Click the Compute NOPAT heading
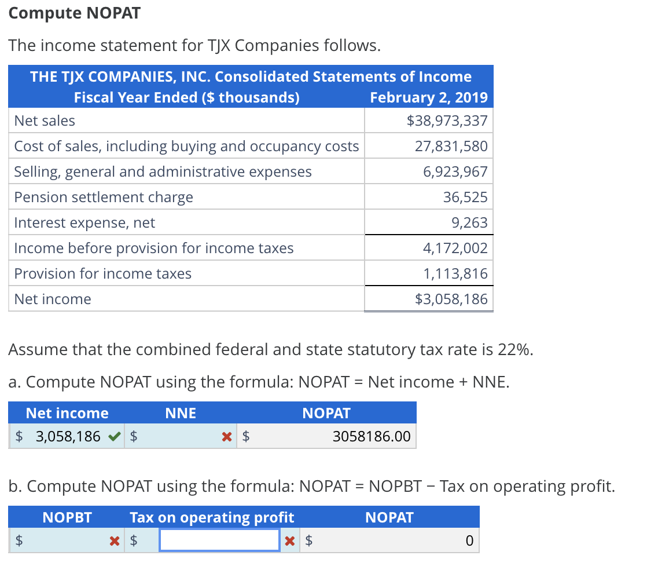Image resolution: width=647 pixels, height=570 pixels. (74, 13)
